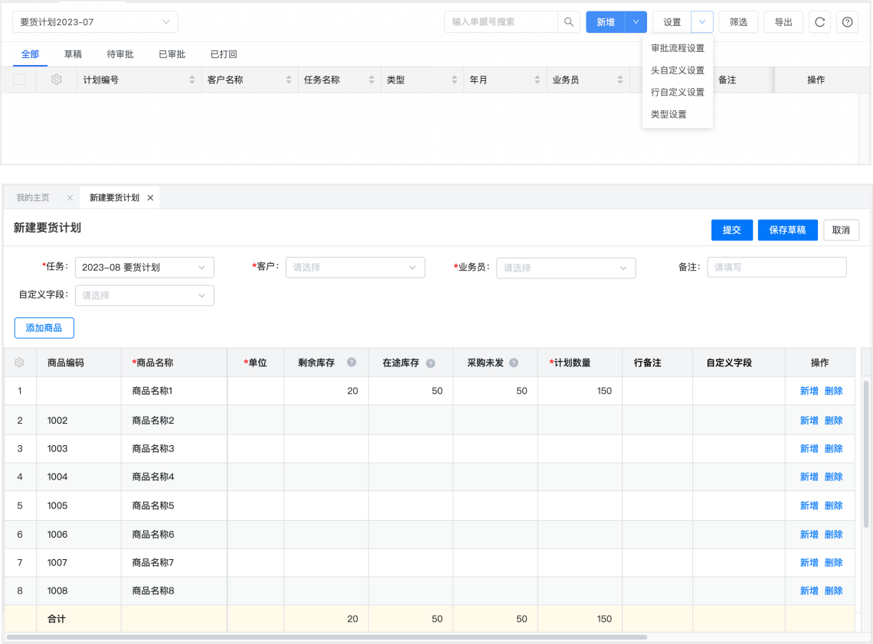Select 审批流程设置 from settings menu
The width and height of the screenshot is (873, 644).
click(x=677, y=48)
